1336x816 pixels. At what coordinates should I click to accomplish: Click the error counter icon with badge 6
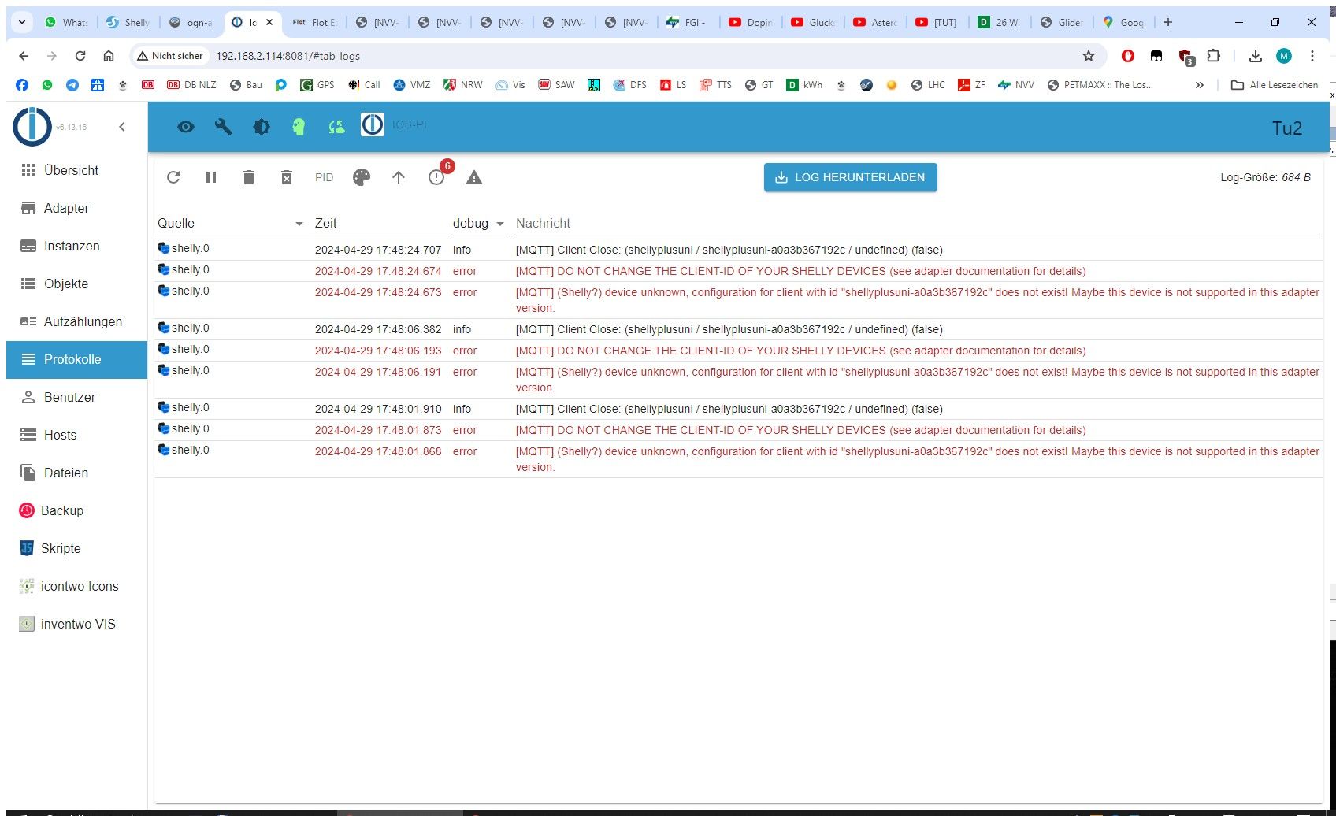[x=437, y=177]
